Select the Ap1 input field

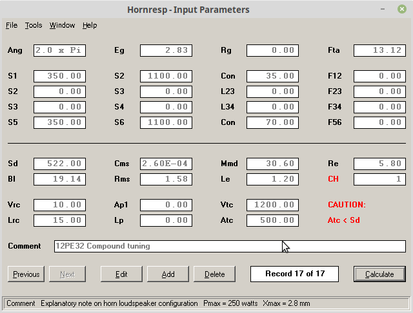click(166, 205)
